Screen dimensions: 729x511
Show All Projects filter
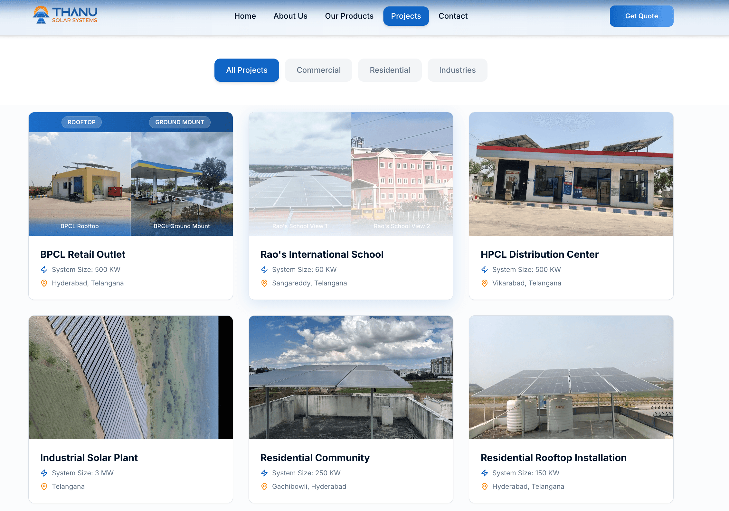(247, 70)
